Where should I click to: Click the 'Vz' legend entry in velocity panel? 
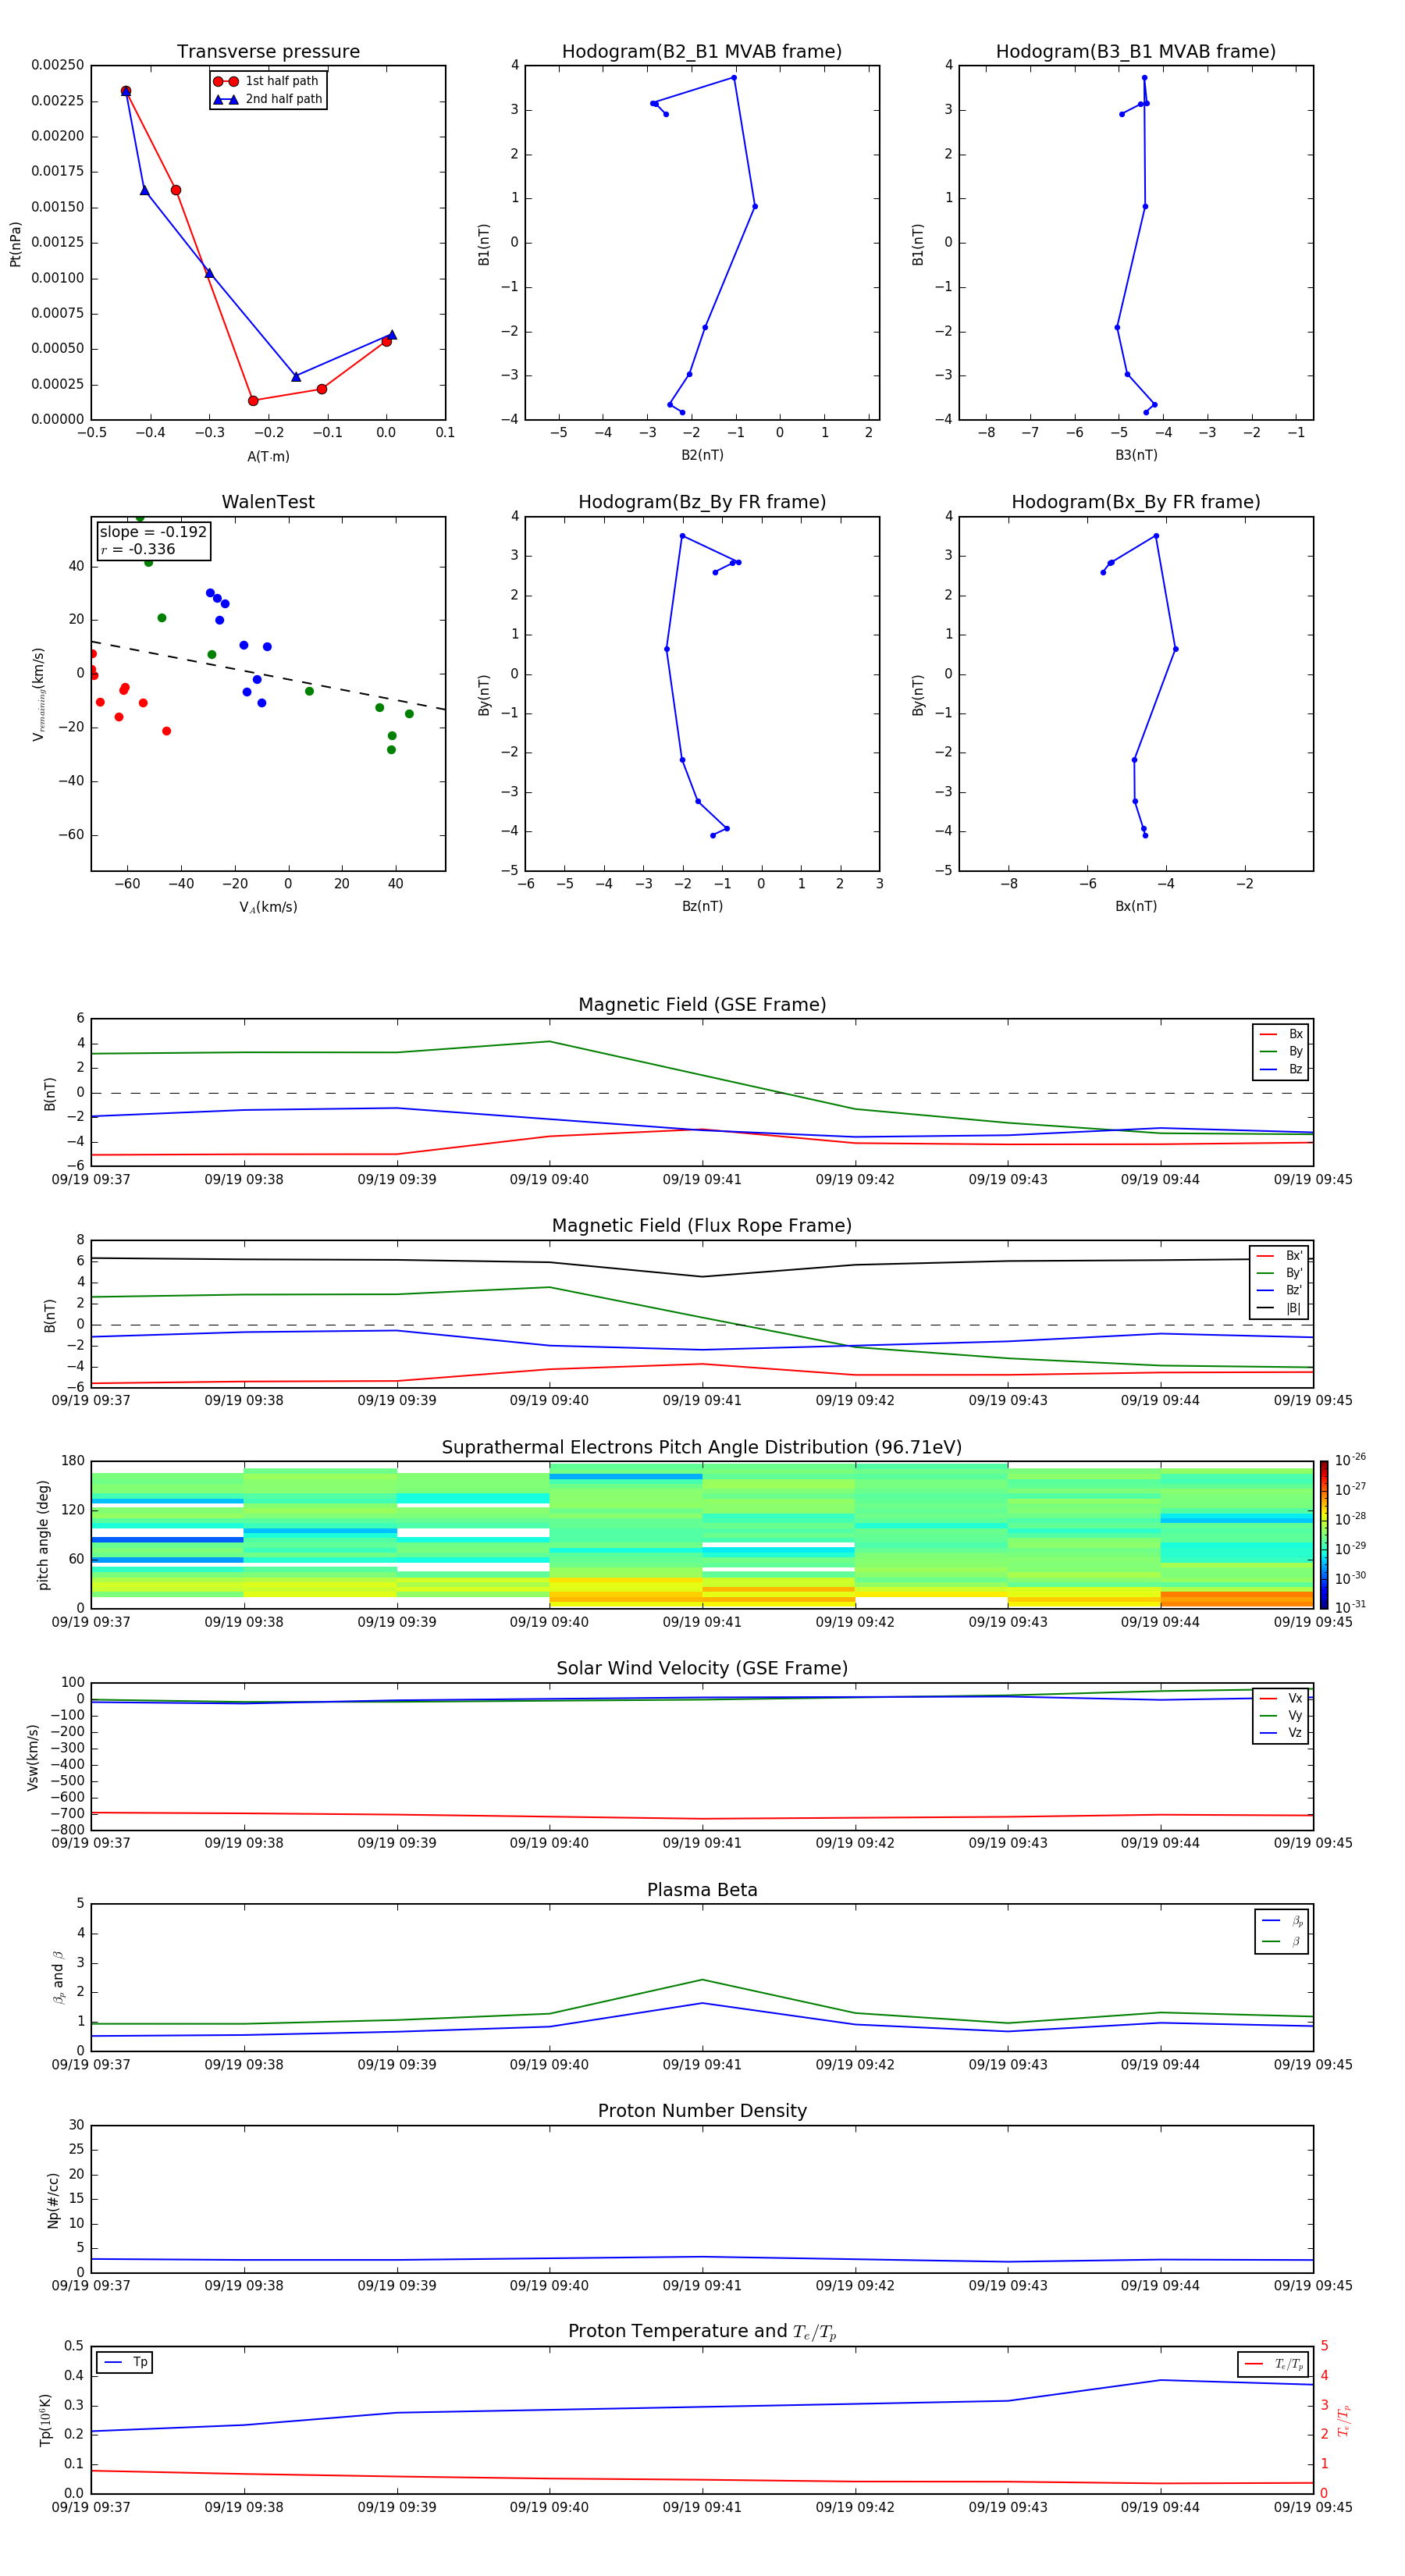1281,1733
